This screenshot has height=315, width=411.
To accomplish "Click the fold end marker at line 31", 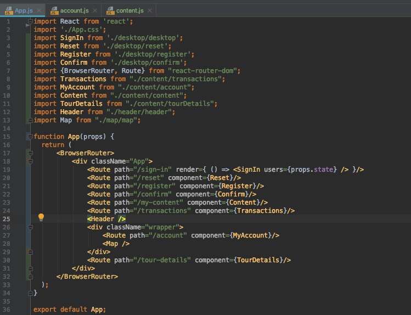I will coord(30,268).
